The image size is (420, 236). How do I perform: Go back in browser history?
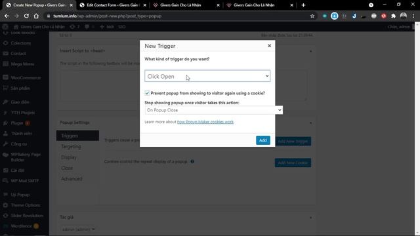7,16
